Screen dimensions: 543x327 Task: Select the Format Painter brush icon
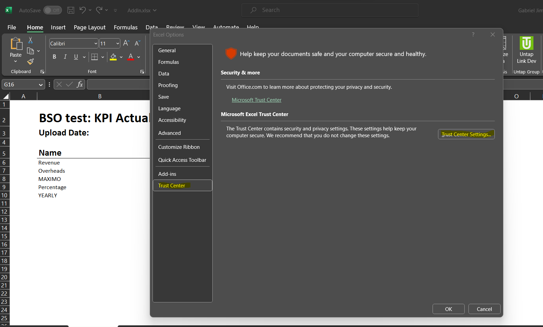click(30, 61)
